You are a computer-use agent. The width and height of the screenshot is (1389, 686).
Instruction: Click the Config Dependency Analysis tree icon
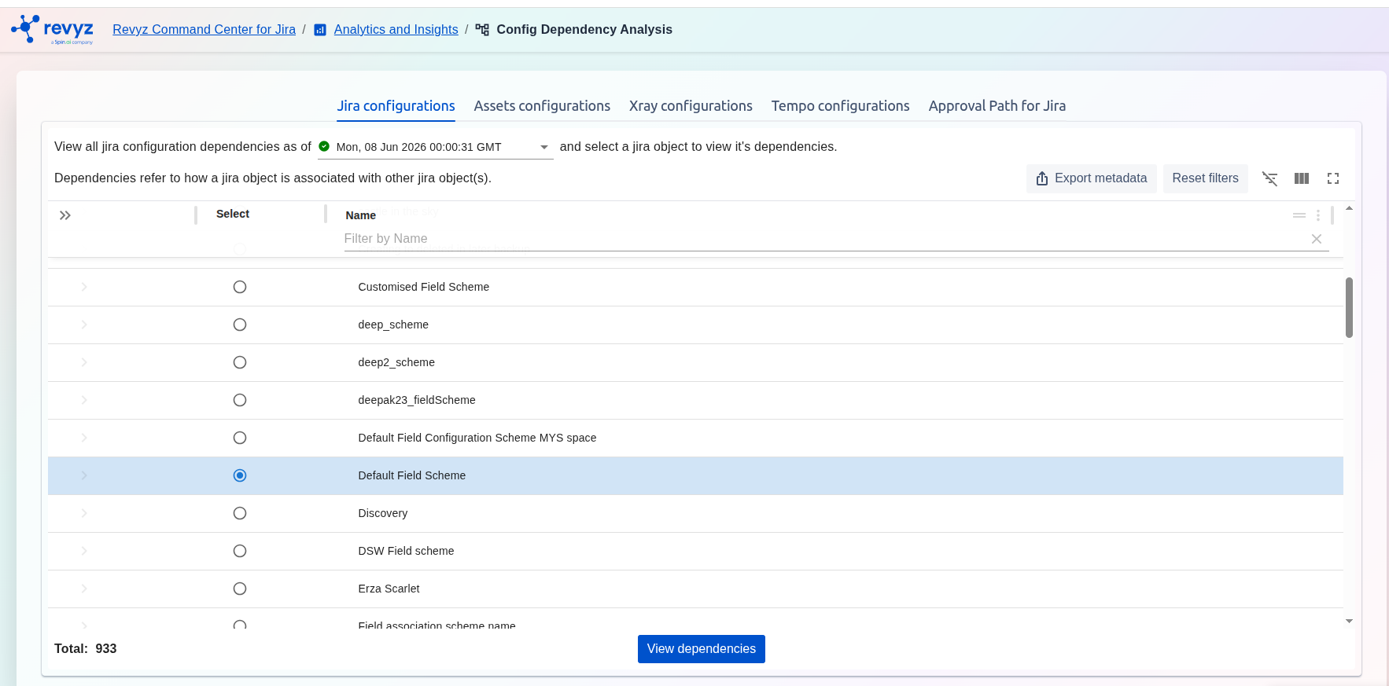[482, 30]
